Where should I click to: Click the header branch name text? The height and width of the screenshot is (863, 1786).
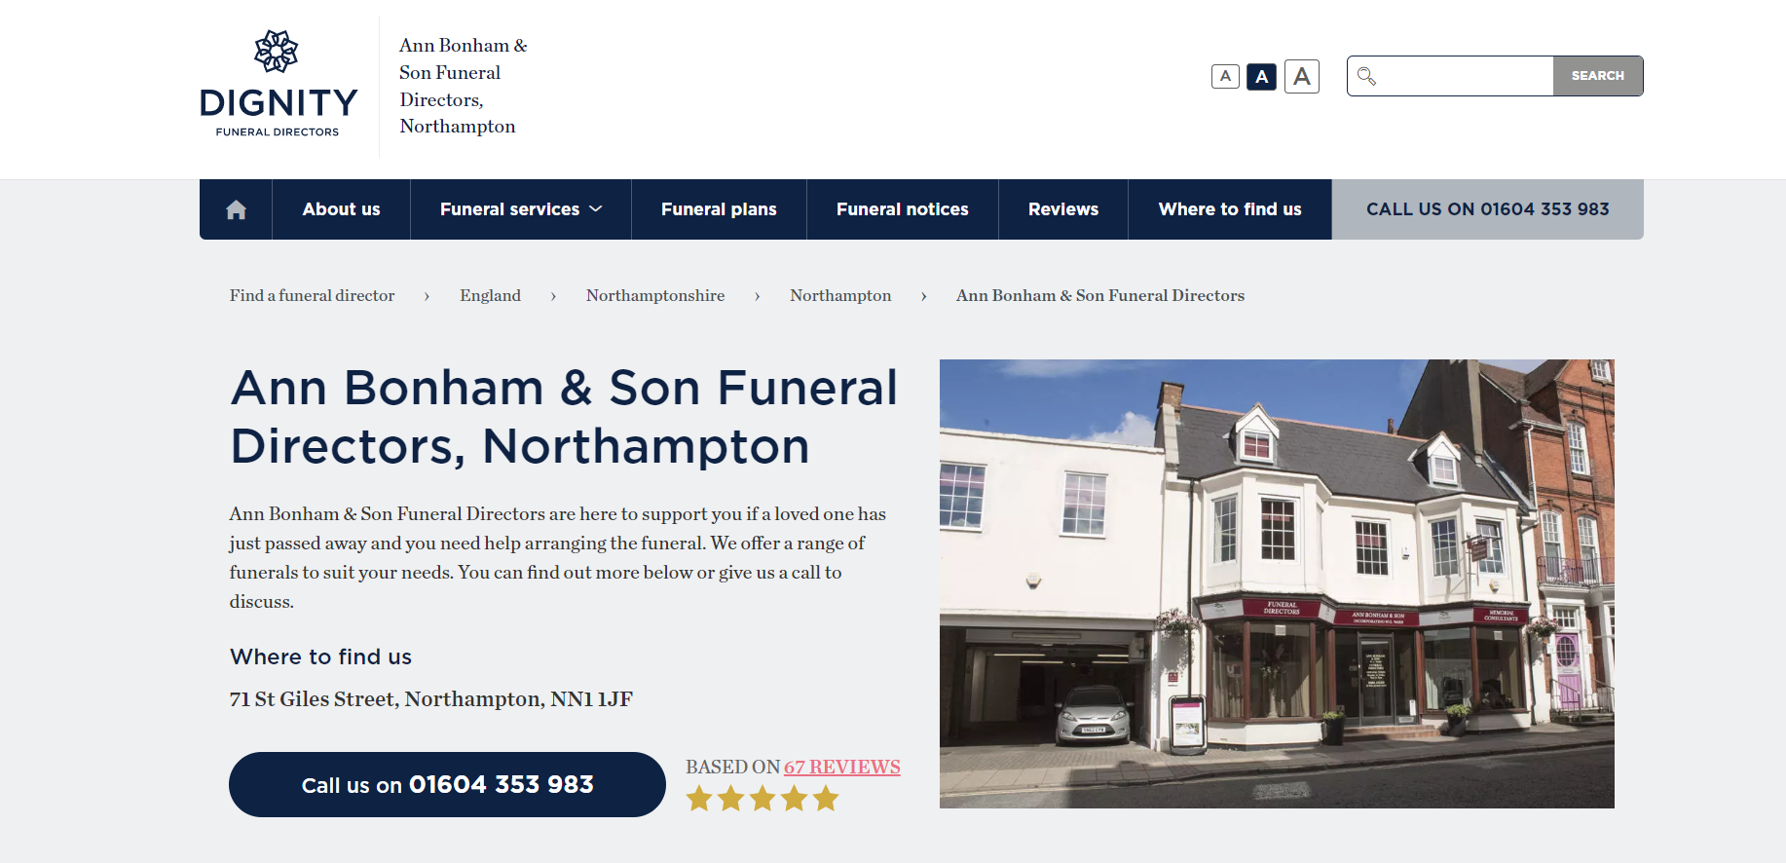(x=463, y=86)
